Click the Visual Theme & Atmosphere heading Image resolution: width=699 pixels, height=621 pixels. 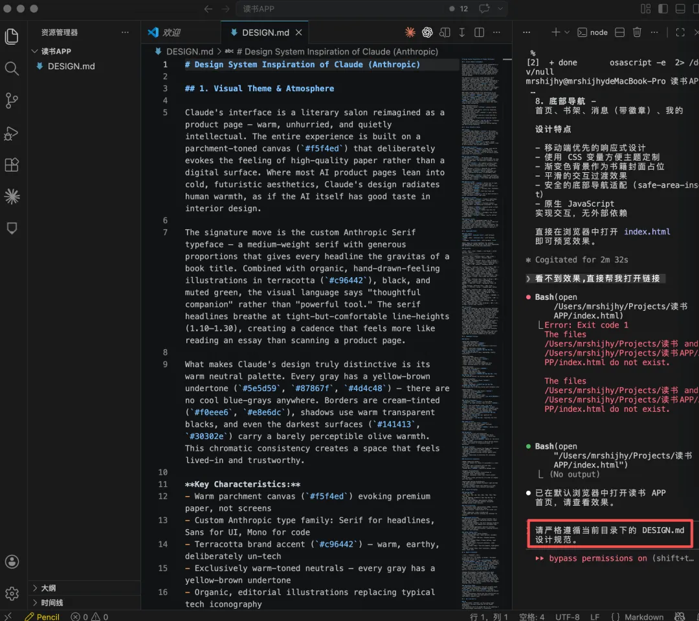pyautogui.click(x=260, y=88)
